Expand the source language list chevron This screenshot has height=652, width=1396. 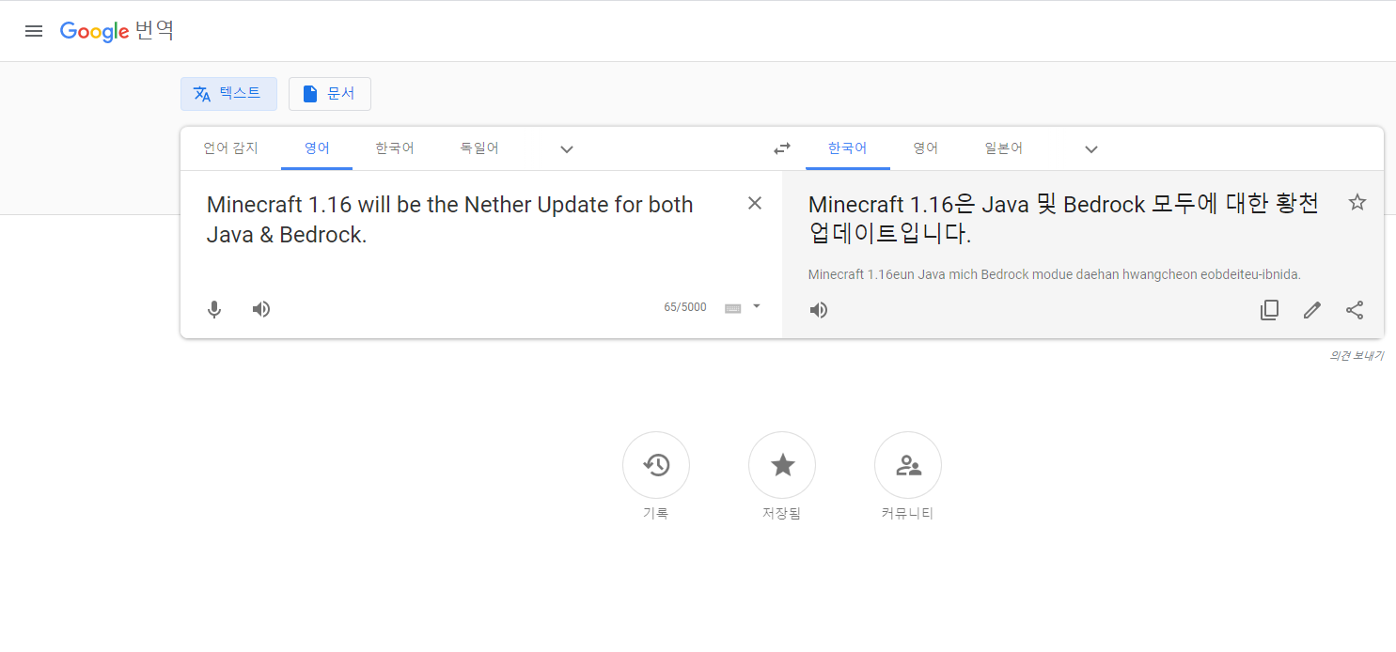(567, 148)
